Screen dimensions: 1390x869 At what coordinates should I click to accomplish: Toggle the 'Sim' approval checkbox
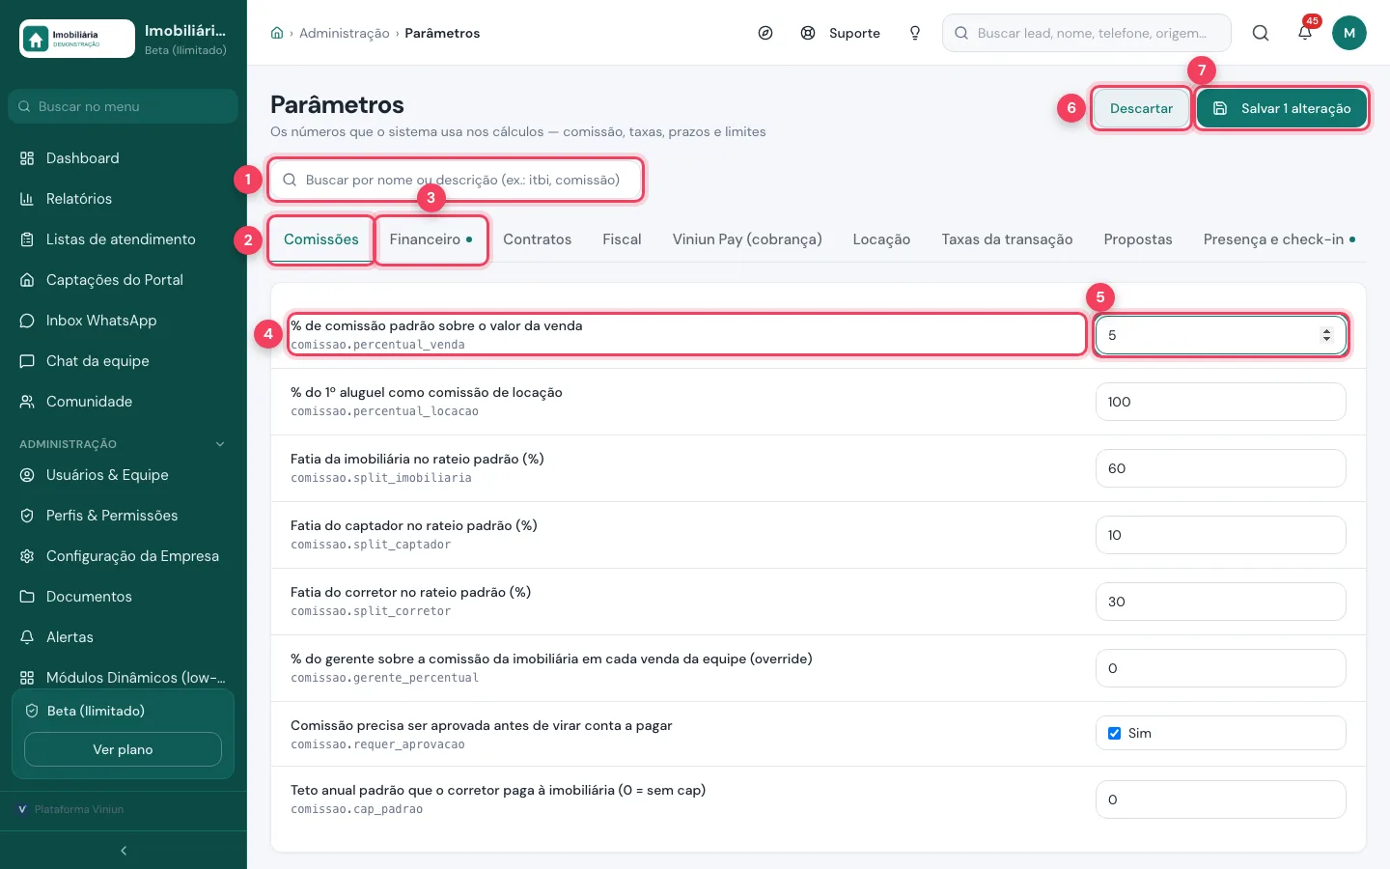click(1114, 733)
